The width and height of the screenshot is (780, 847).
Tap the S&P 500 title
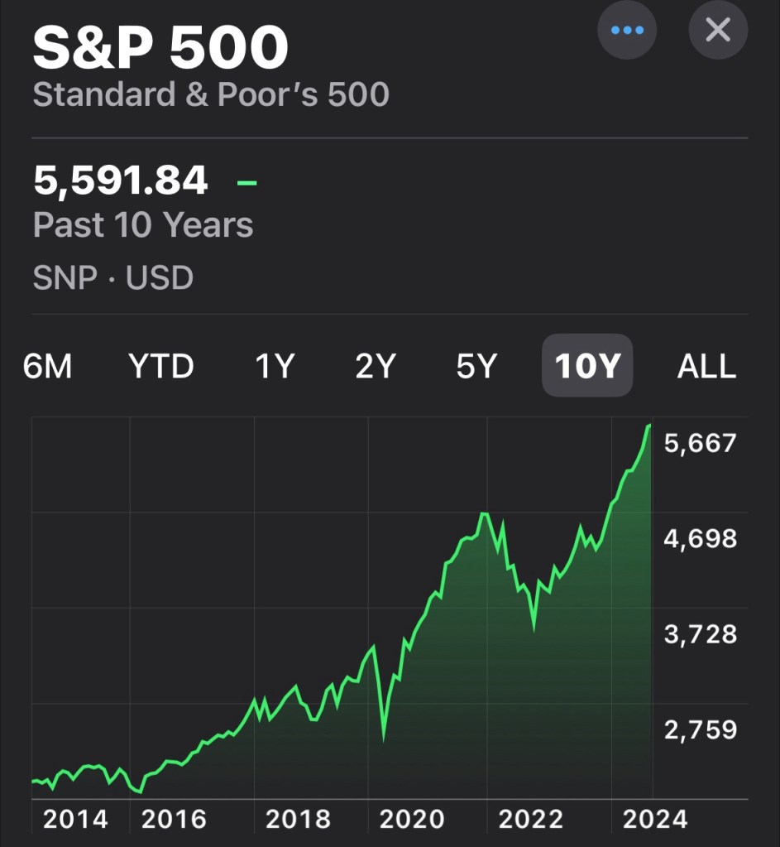(x=160, y=48)
